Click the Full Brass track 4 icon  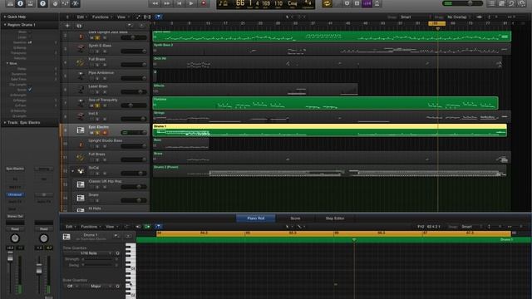coord(81,62)
